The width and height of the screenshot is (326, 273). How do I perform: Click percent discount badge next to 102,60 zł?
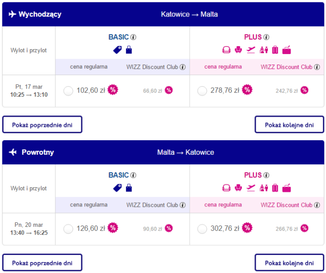(x=113, y=90)
